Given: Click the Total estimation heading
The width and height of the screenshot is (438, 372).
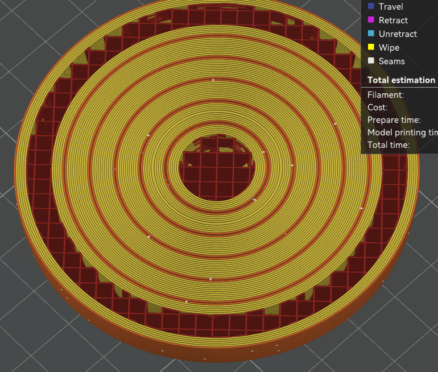Looking at the screenshot, I should point(401,80).
